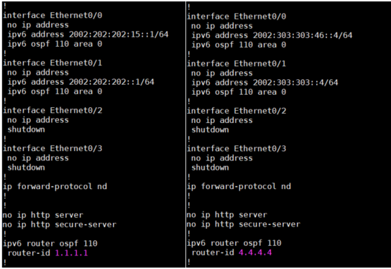
Task: Click left pane 'ipv6 router ospf 110' line
Action: point(50,244)
